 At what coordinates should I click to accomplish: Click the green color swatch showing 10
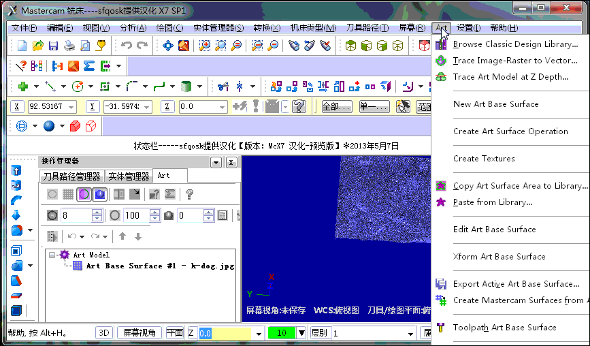click(282, 333)
